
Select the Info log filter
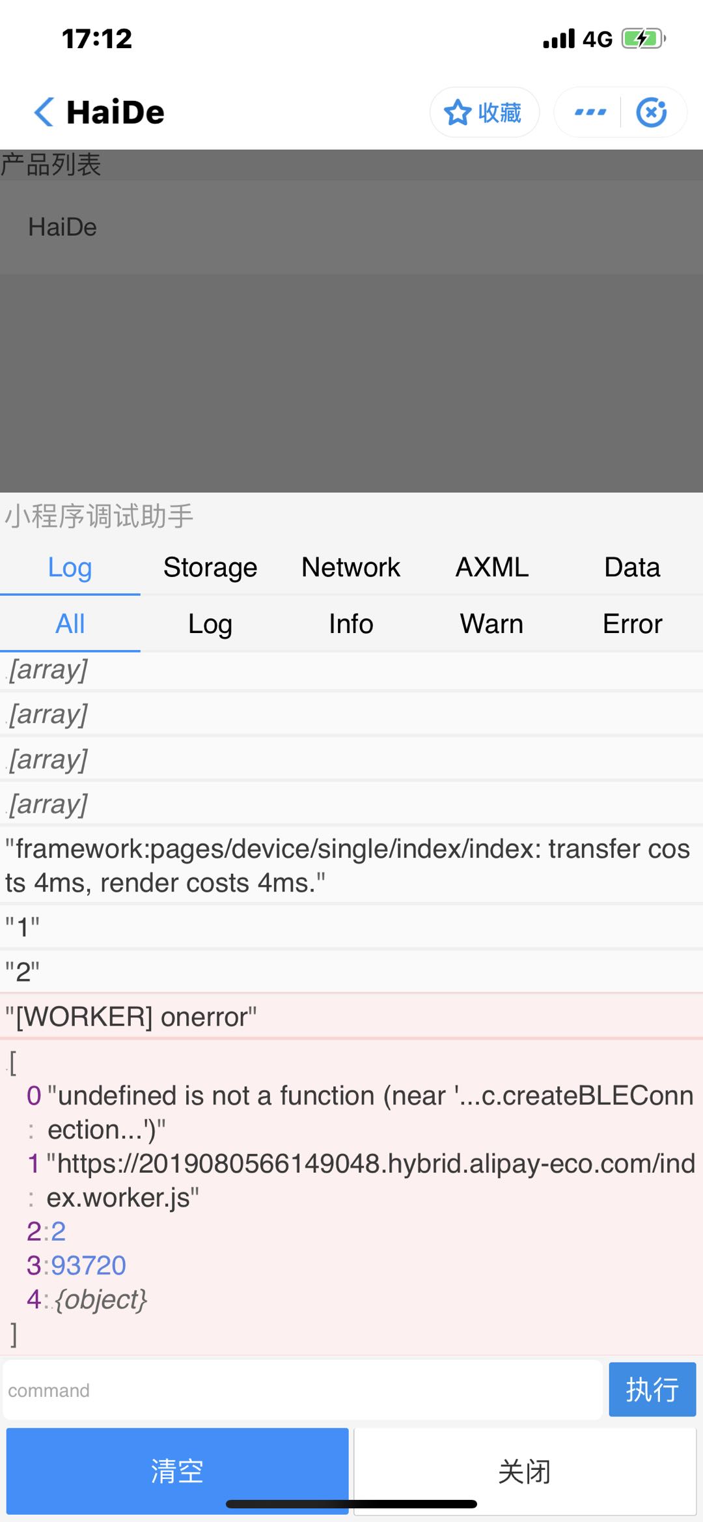point(351,624)
